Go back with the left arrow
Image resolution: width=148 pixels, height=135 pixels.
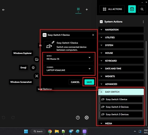4,10
